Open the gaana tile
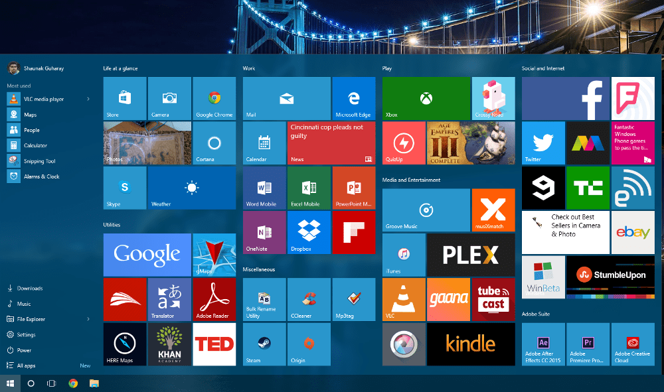This screenshot has width=664, height=392. pyautogui.click(x=448, y=299)
